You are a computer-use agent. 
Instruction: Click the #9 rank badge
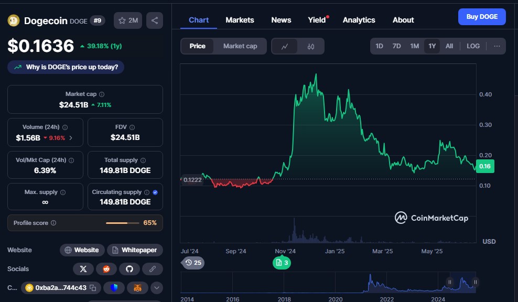98,20
